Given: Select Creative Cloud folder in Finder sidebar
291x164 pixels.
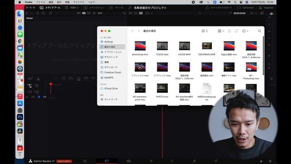Looking at the screenshot, I should (112, 72).
